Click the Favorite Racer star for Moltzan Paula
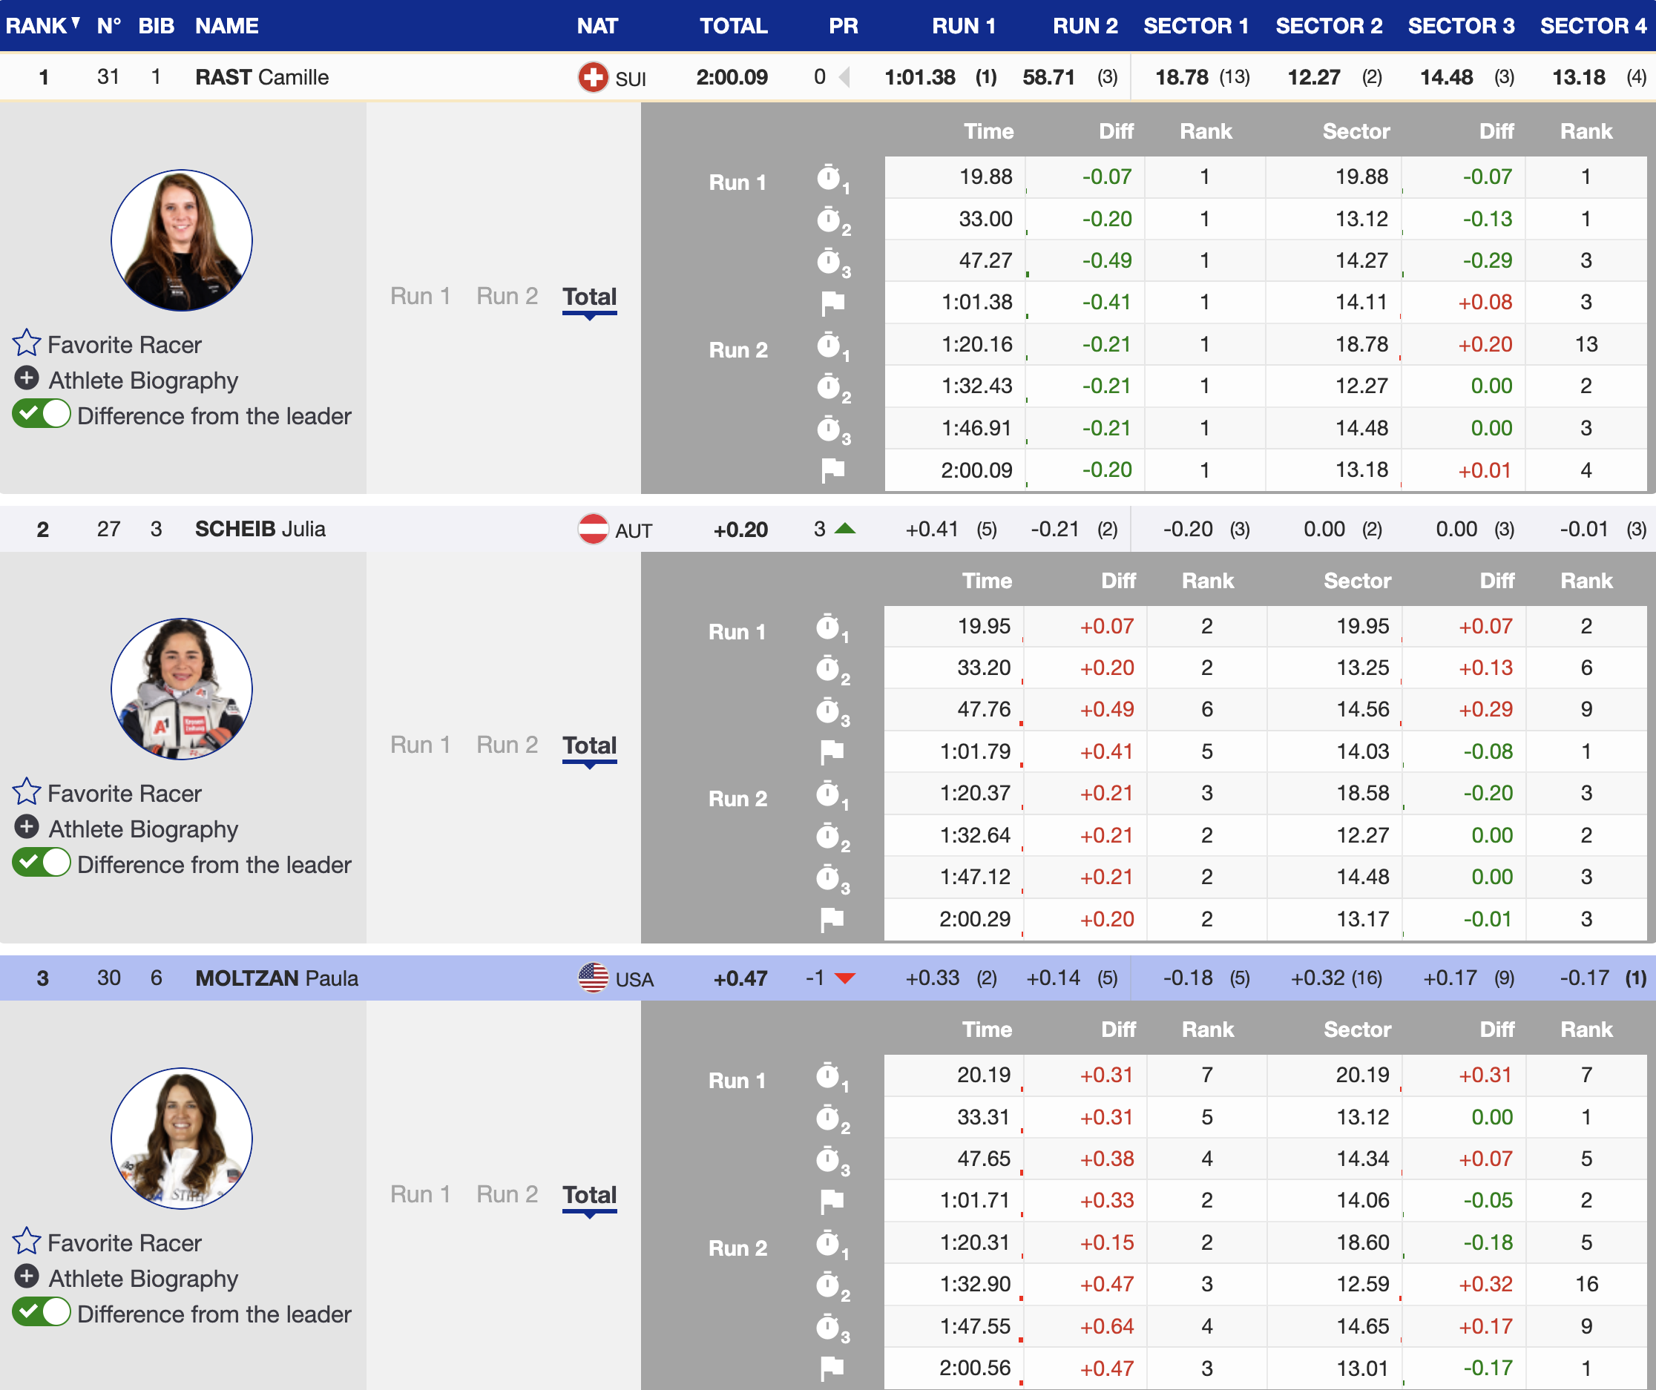Screen dimensions: 1656x1390 pyautogui.click(x=26, y=1241)
